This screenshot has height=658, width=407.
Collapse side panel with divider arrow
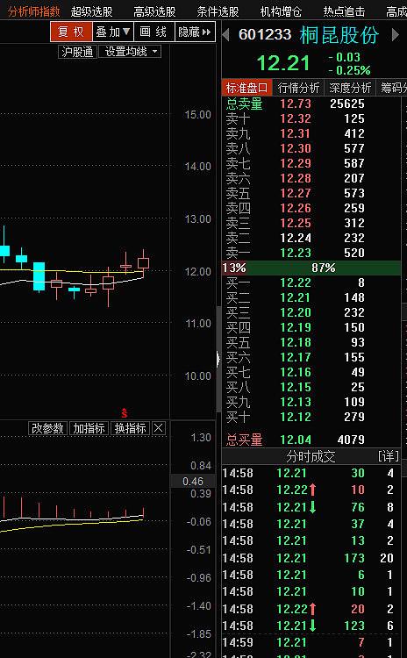[218, 359]
